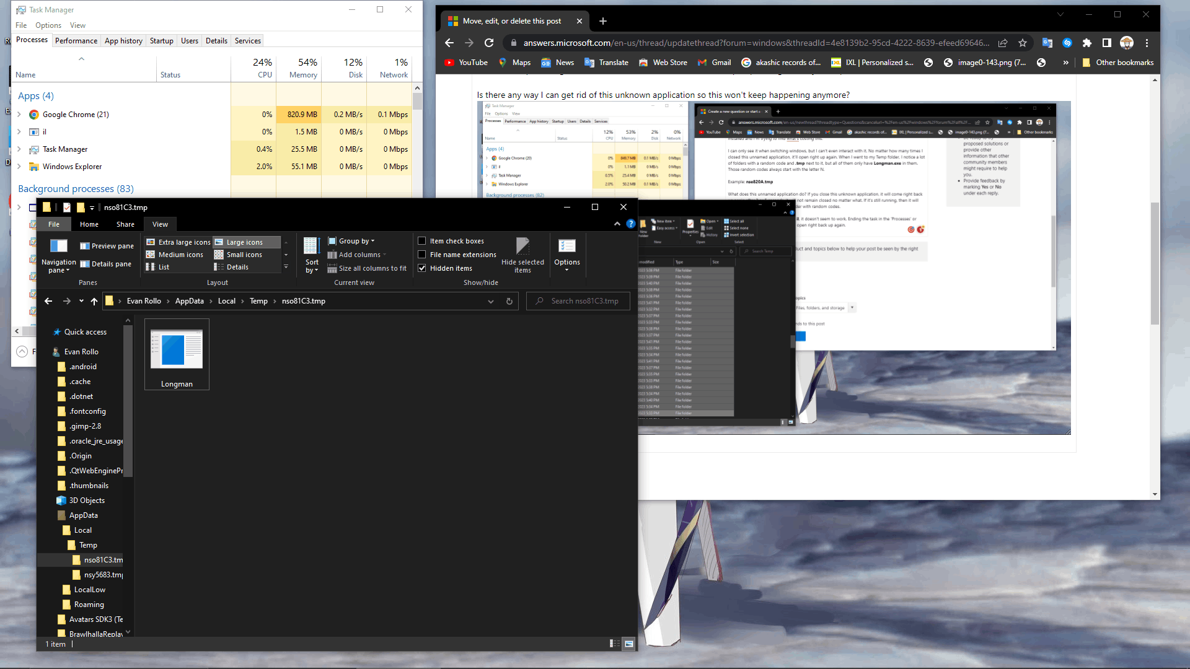The height and width of the screenshot is (669, 1190).
Task: Click Size all columns to fit
Action: coord(367,268)
